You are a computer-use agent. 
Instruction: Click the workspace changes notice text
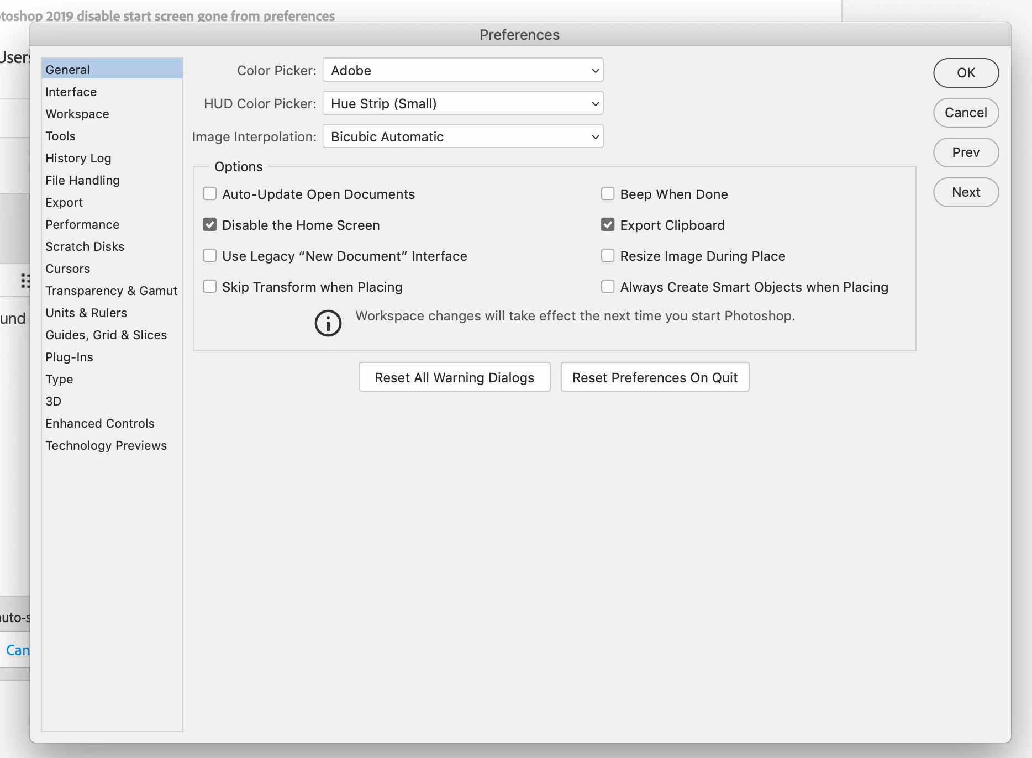coord(575,315)
